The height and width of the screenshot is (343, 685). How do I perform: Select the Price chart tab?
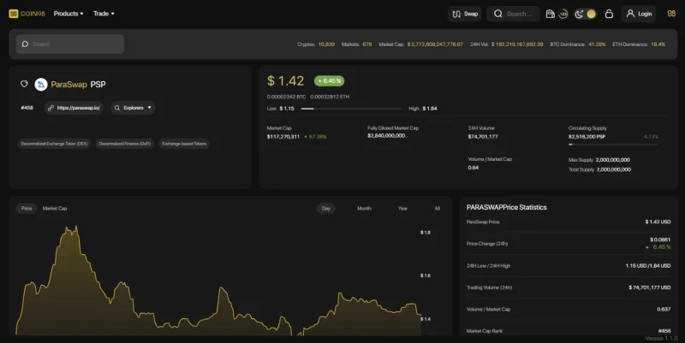point(27,208)
